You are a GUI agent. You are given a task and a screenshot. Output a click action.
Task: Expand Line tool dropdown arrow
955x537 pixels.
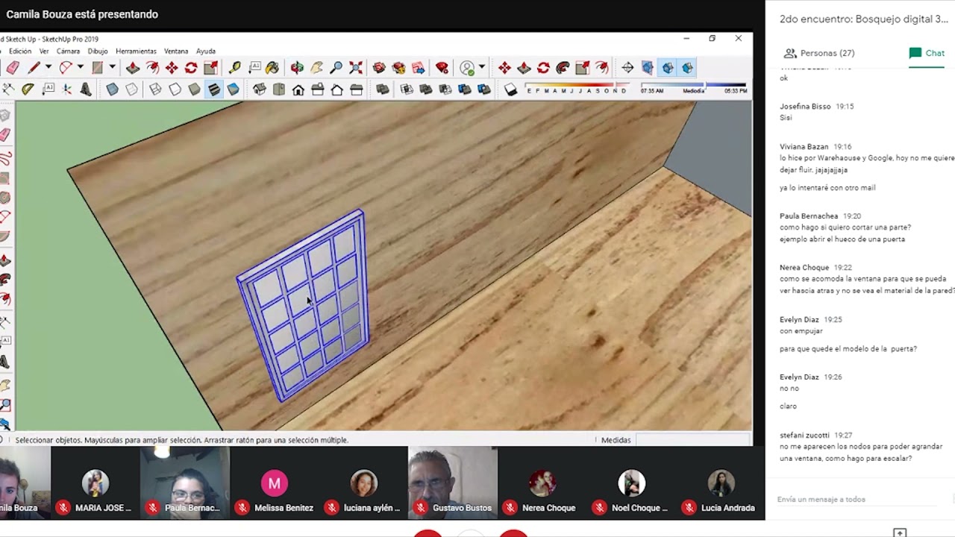pos(48,68)
